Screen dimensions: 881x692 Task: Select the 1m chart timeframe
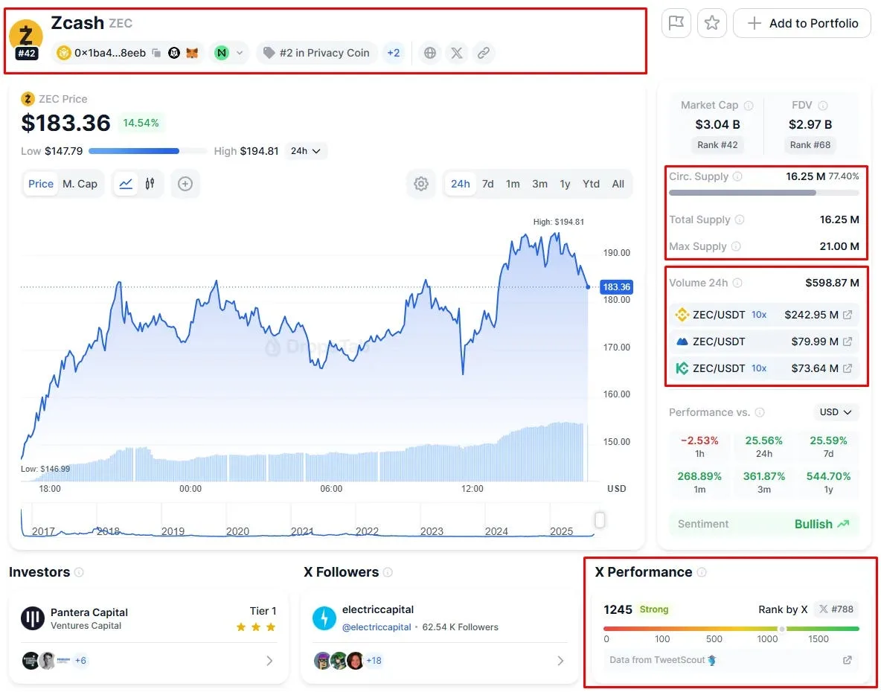click(513, 184)
